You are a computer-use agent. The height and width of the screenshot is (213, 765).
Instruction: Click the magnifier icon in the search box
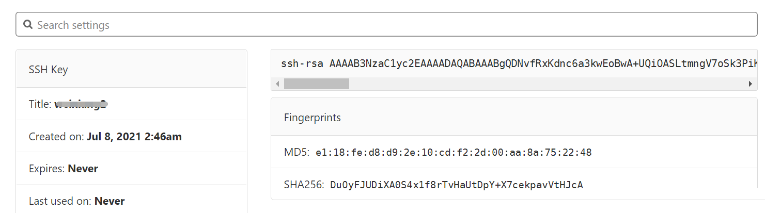click(28, 25)
